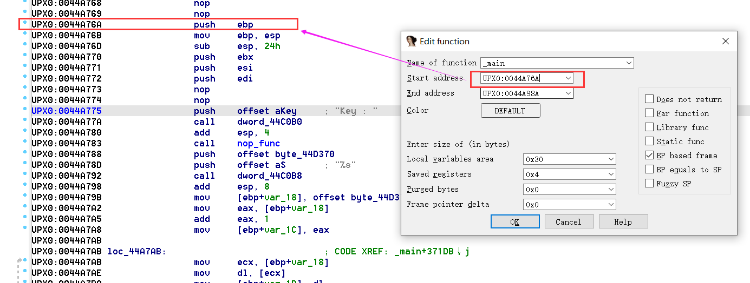Click breakpoint dot beside address 0044A76A
This screenshot has height=283, width=750.
(x=25, y=24)
